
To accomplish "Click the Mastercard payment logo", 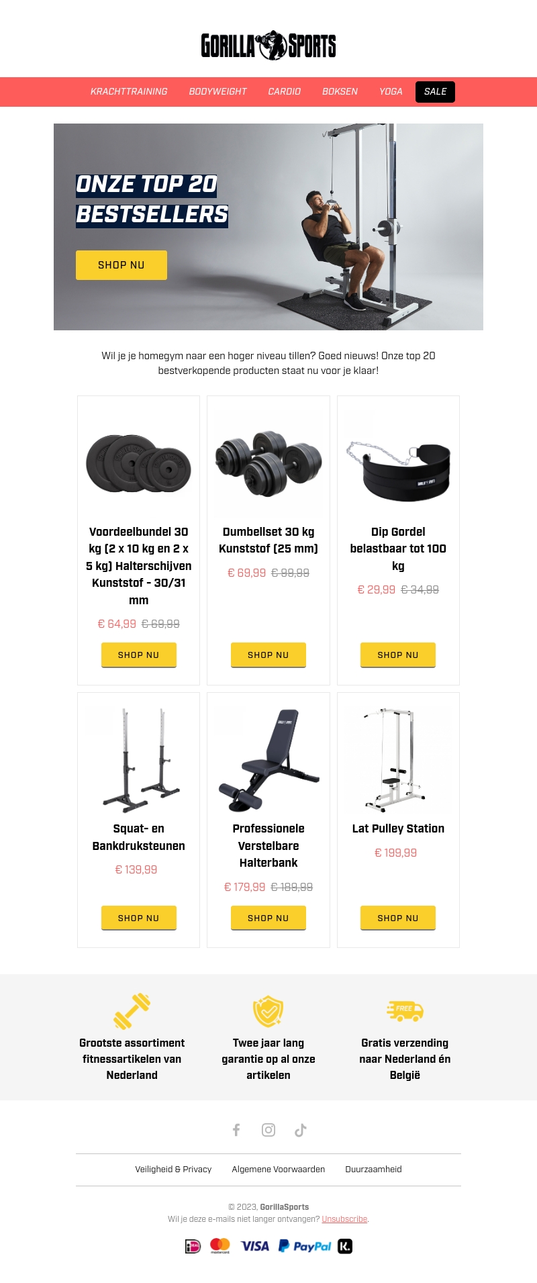I will (x=220, y=1246).
